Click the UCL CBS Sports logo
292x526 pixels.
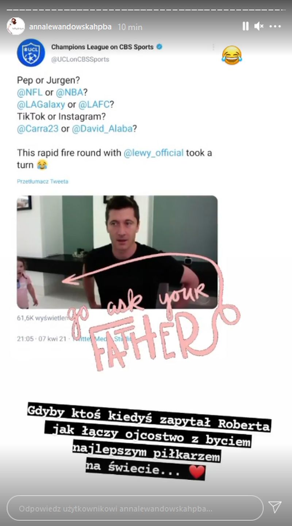tap(31, 53)
